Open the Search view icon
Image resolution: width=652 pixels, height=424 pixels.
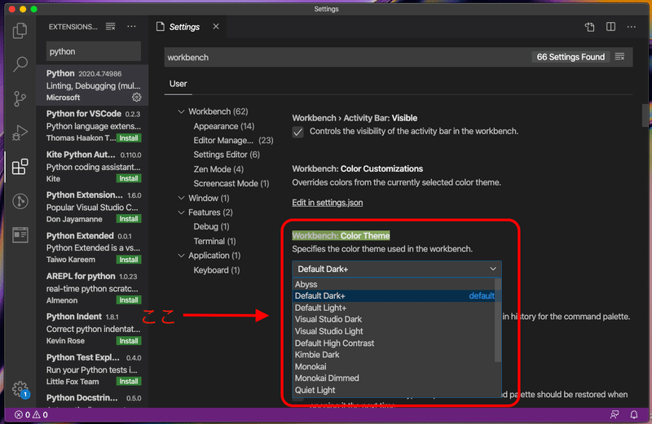[20, 64]
